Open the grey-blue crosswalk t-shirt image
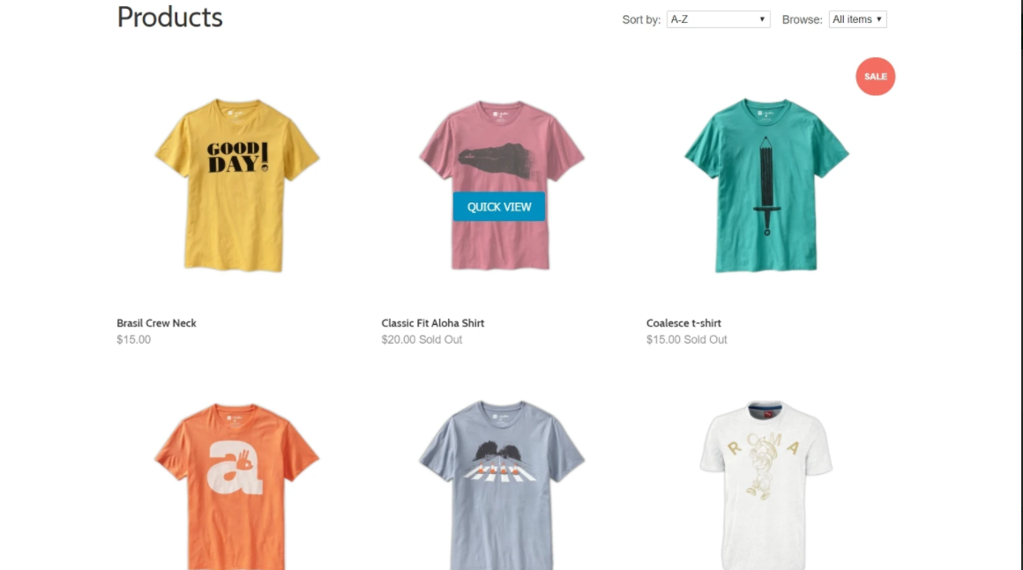 coord(502,485)
